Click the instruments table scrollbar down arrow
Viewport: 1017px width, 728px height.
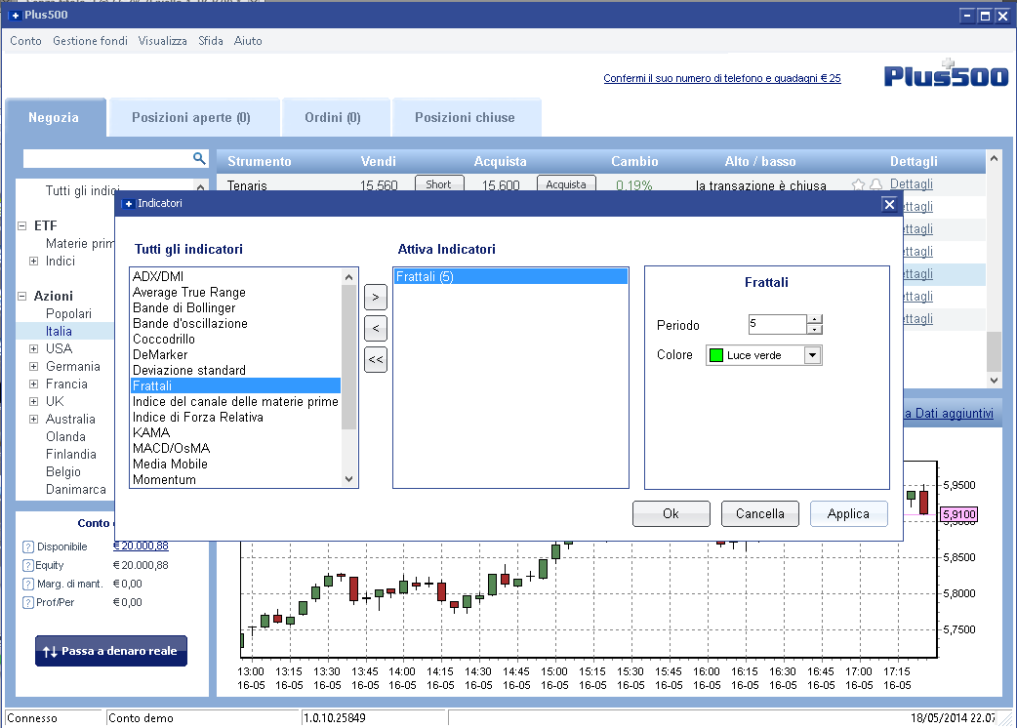(994, 381)
